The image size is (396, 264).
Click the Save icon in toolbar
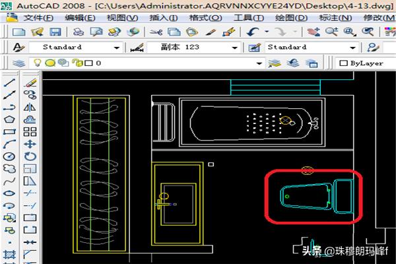[x=55, y=31]
